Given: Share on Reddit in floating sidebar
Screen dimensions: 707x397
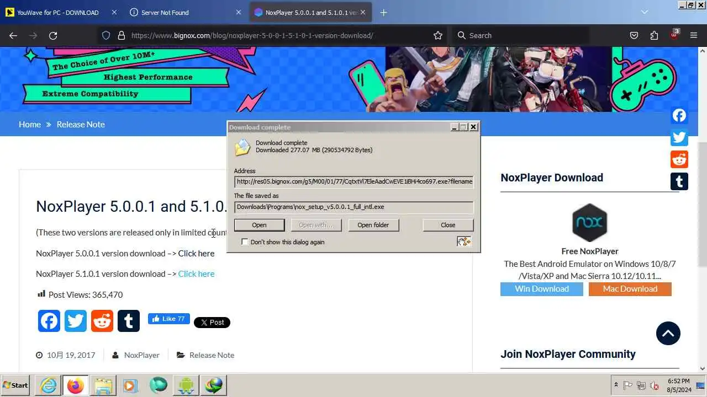Looking at the screenshot, I should tap(679, 159).
